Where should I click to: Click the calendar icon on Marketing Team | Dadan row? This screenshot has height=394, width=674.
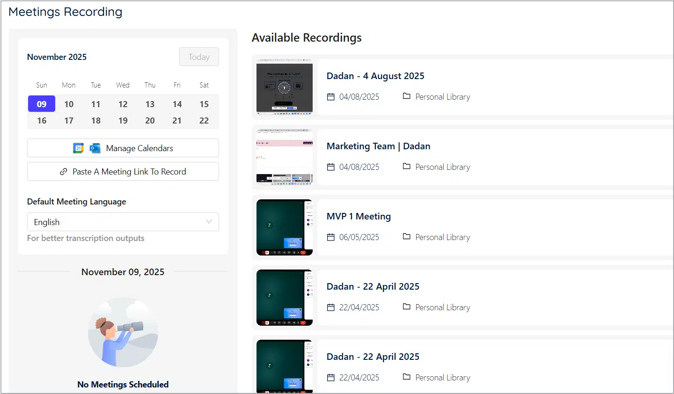(x=331, y=167)
